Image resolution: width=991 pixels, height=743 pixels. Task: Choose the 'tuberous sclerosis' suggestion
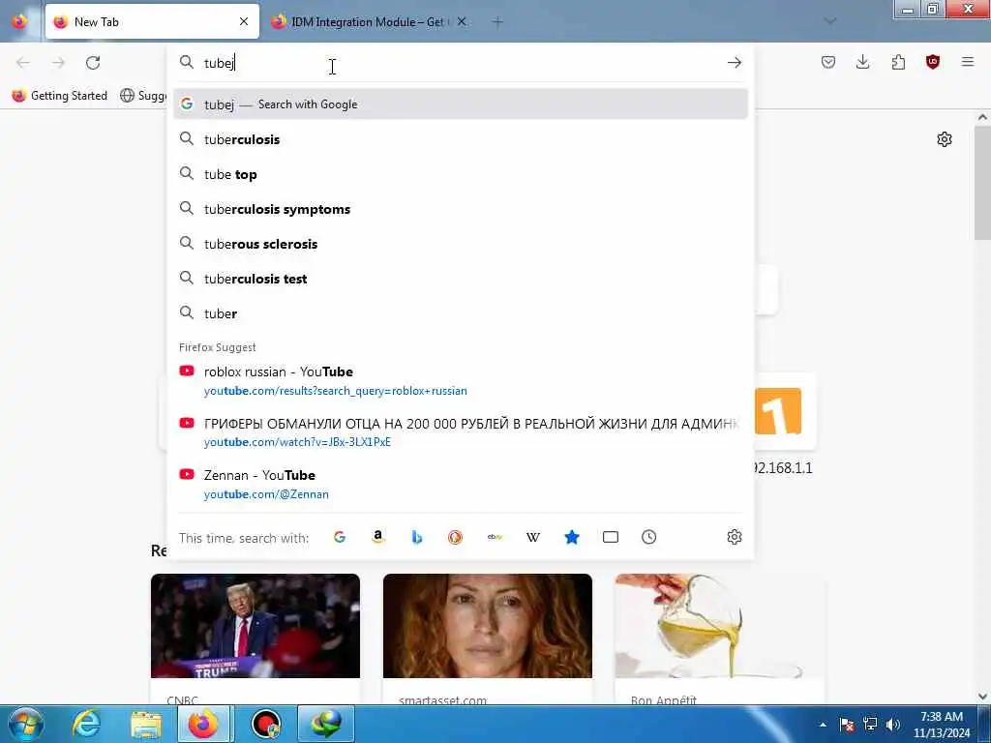click(x=460, y=243)
